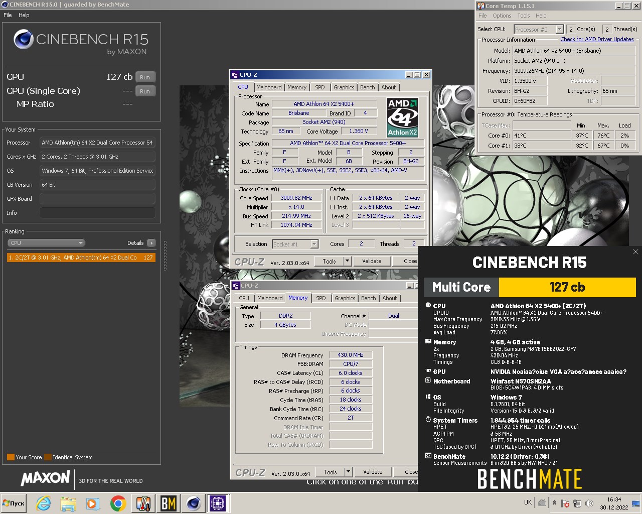
Task: Open Graphics tab in CPU-Z memory window
Action: pos(345,298)
